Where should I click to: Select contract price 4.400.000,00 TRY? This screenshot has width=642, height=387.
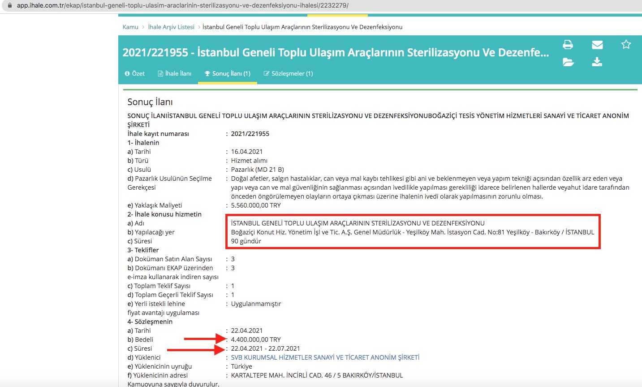pyautogui.click(x=256, y=340)
